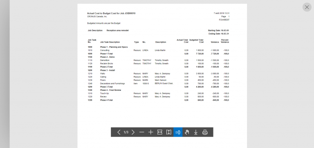Viewport: 314px width, 148px height.
Task: Click 'Budgeted Amounts are per the Budget' note
Action: pyautogui.click(x=104, y=23)
